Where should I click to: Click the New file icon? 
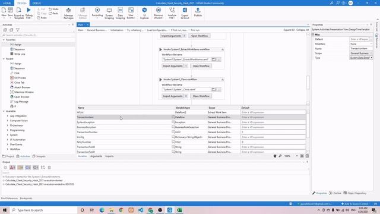pos(4,10)
